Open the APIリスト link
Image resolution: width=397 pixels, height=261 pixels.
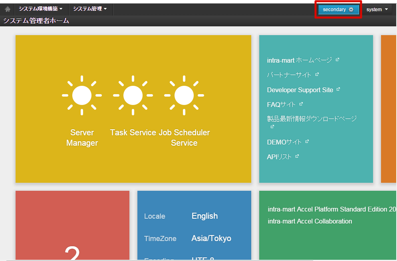279,157
